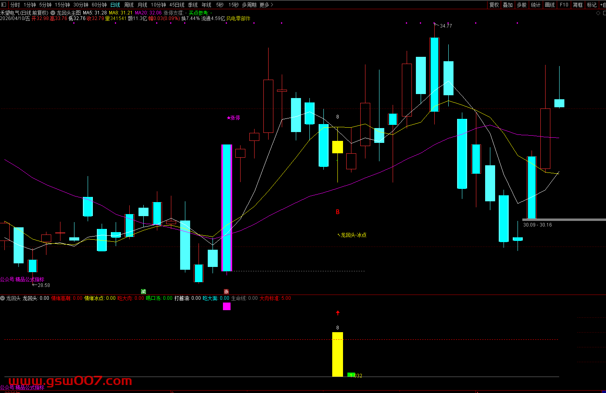Open the 画线 drawing tool

[550, 5]
